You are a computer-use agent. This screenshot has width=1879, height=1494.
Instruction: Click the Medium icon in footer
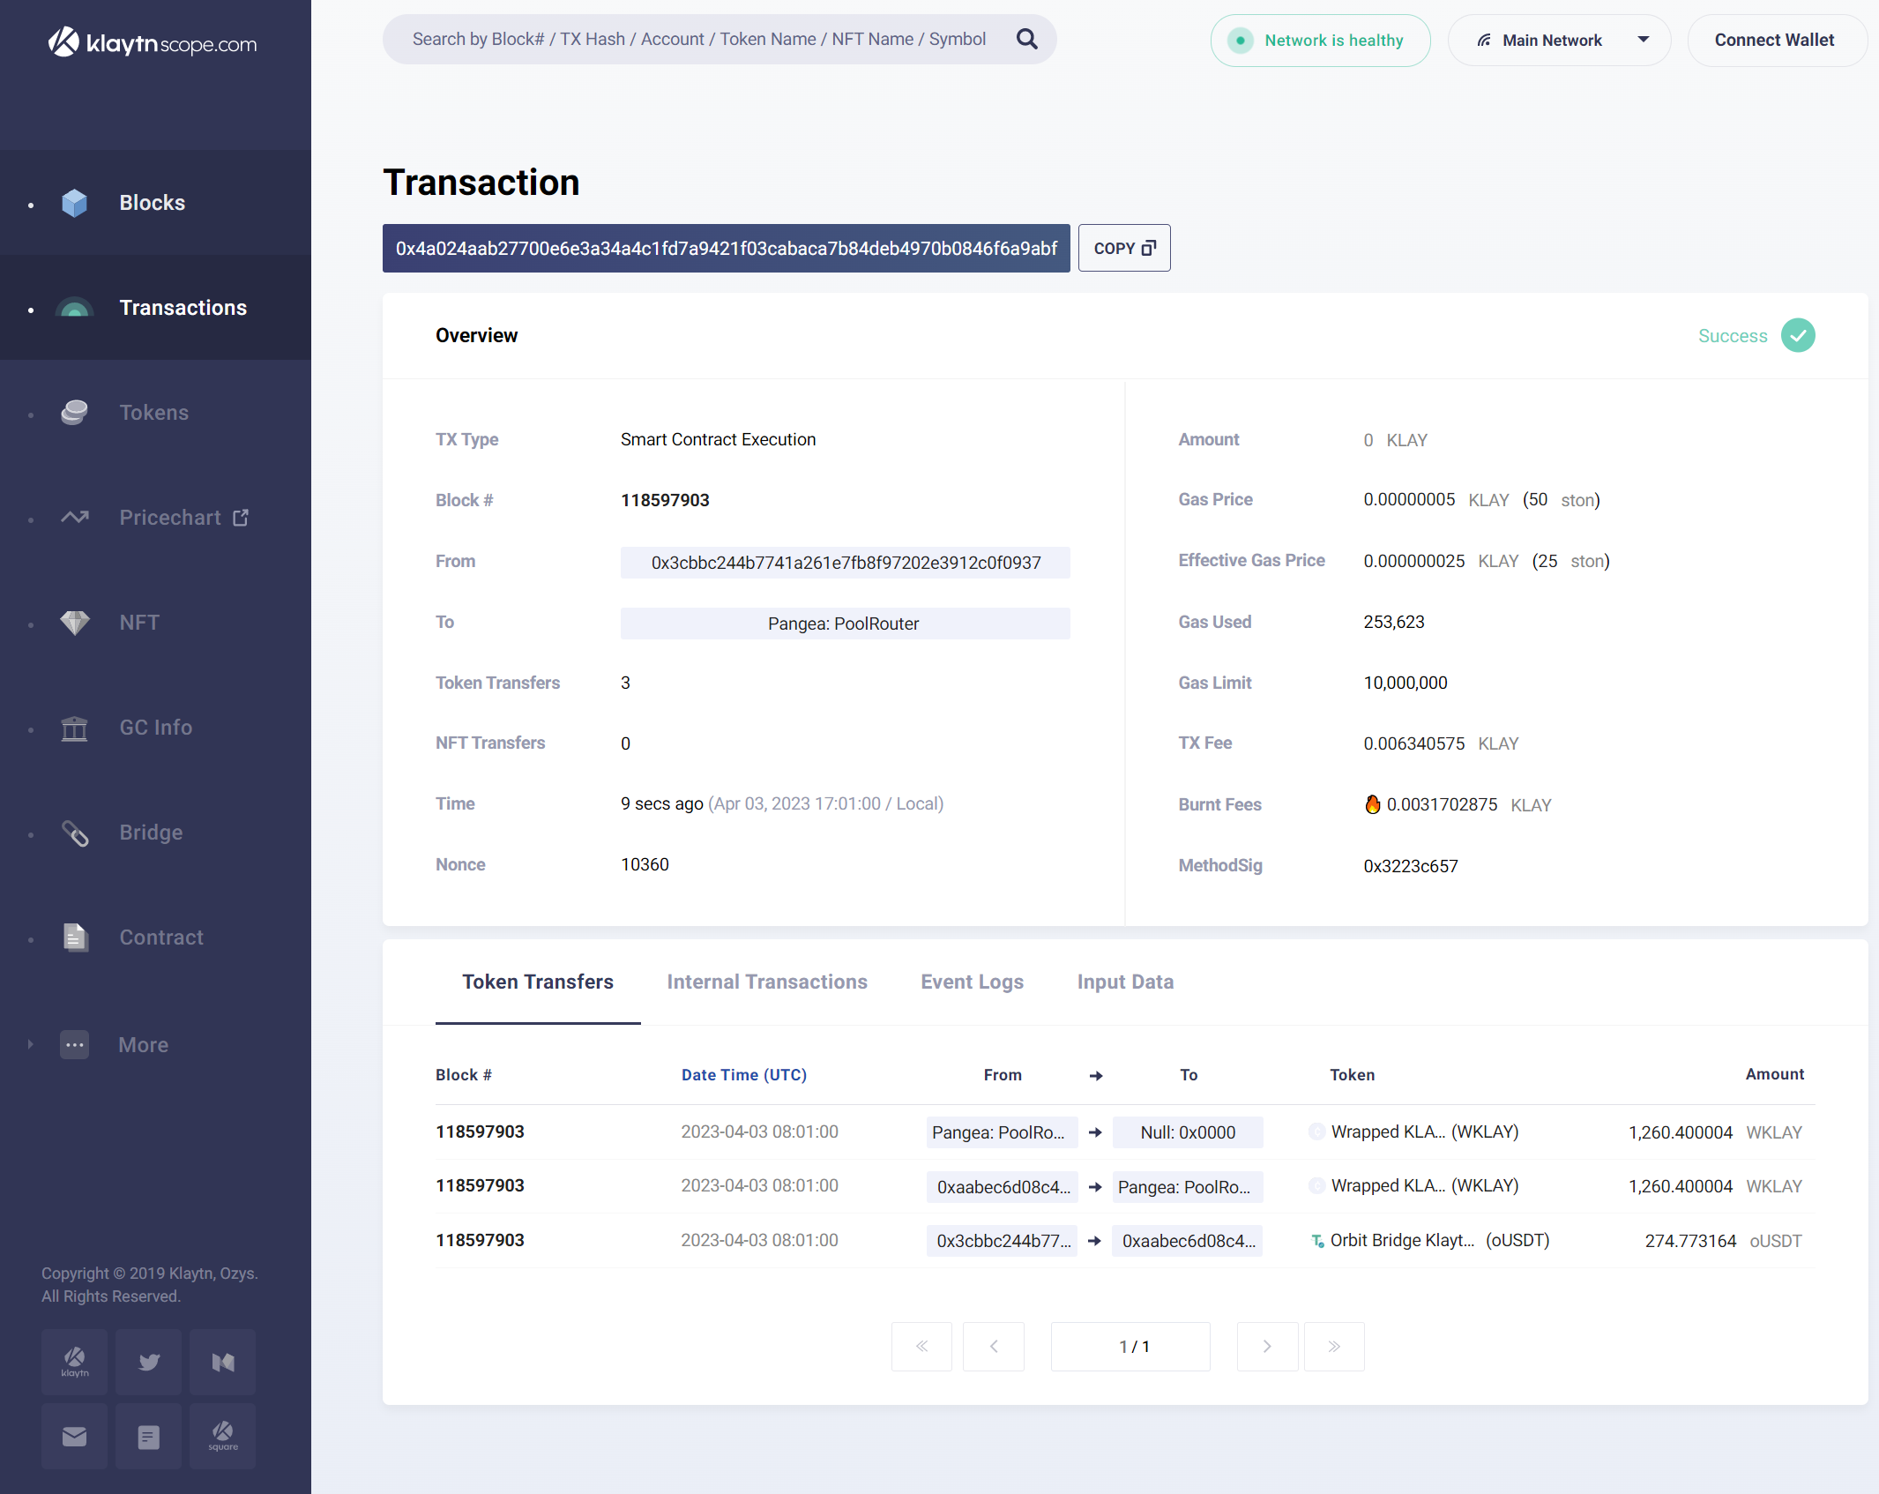click(x=223, y=1362)
